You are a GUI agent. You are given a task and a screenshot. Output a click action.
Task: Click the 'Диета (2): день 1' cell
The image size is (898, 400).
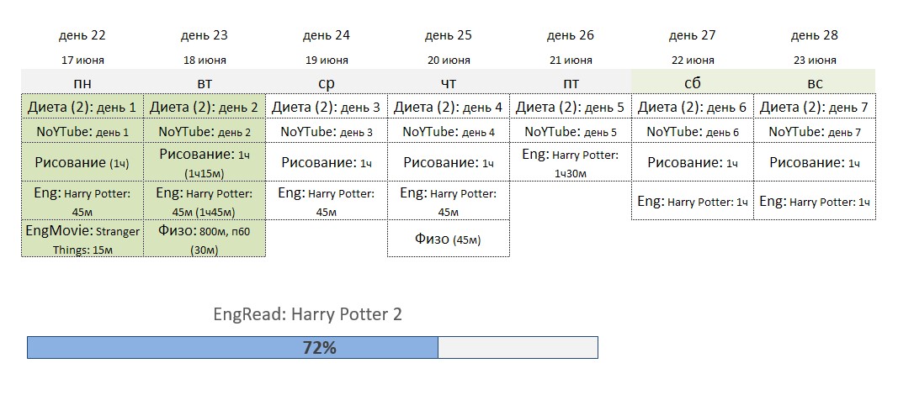pyautogui.click(x=82, y=108)
